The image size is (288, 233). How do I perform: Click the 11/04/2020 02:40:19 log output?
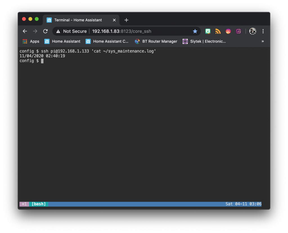(x=42, y=56)
